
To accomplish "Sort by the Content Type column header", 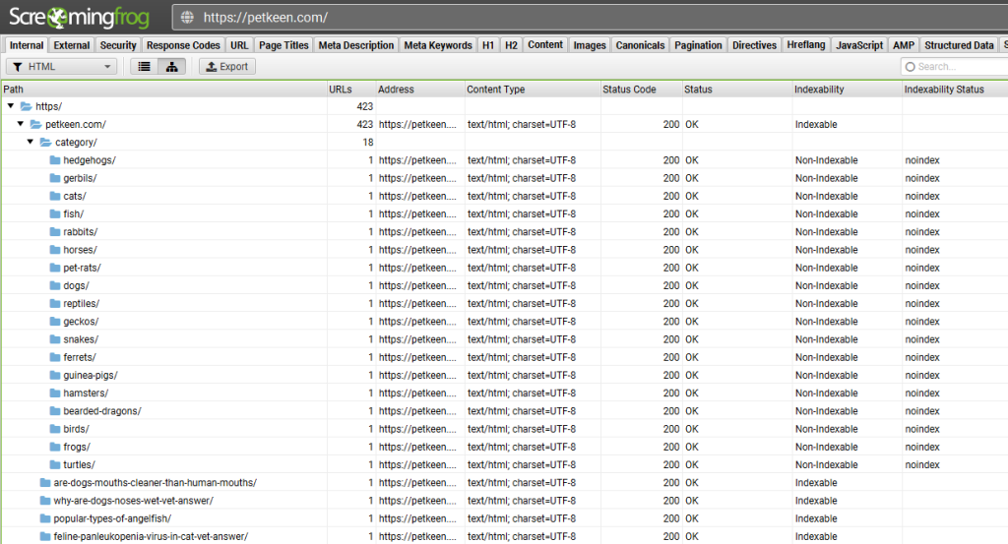I will click(532, 90).
